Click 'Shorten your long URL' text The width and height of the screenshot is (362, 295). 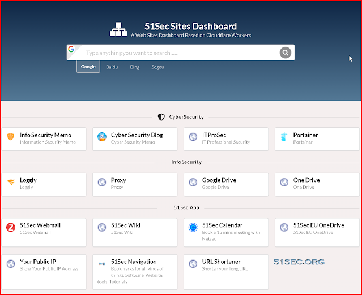[x=225, y=269]
